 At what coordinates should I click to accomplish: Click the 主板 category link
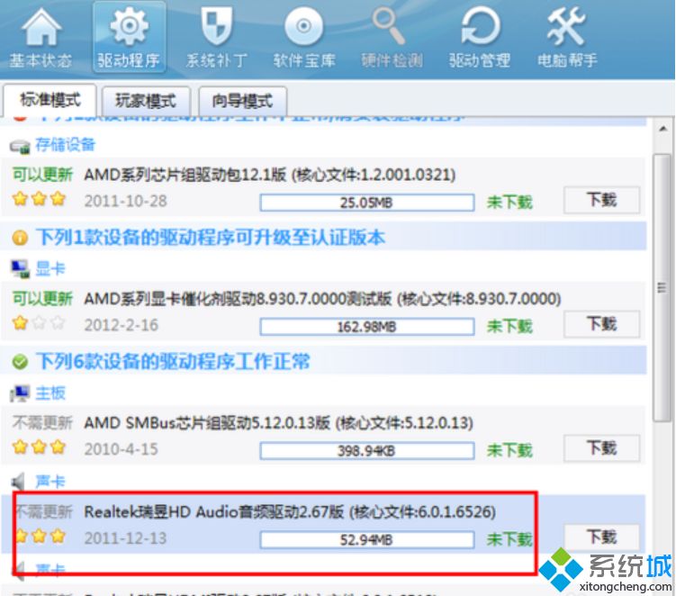pos(50,393)
